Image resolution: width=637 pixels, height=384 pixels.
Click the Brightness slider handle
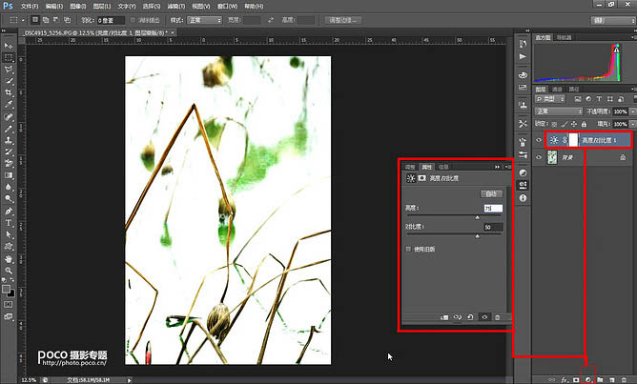(478, 217)
